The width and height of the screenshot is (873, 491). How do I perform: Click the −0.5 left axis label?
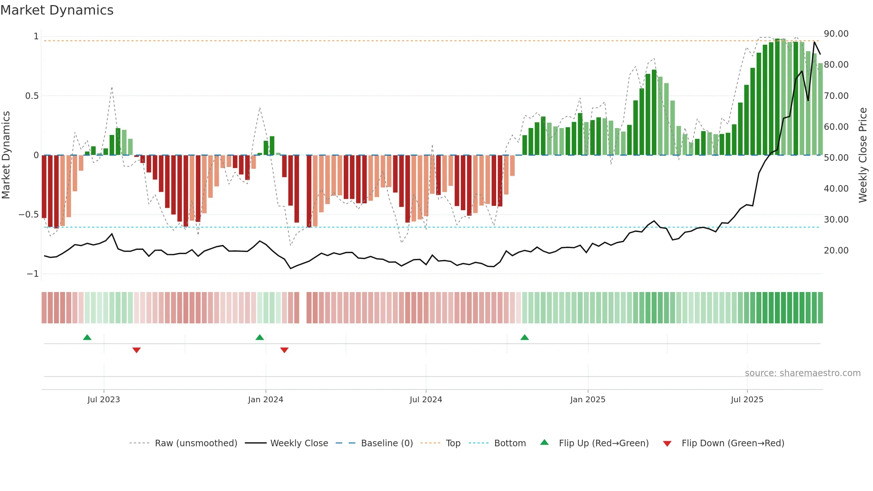tap(28, 215)
